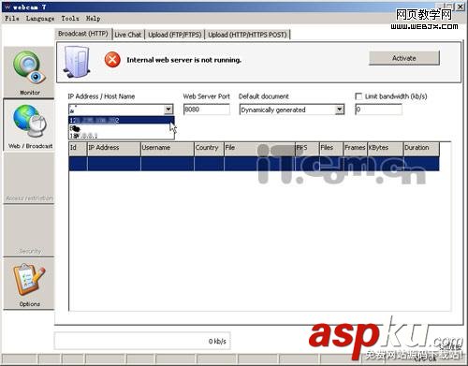Image resolution: width=468 pixels, height=366 pixels.
Task: Sort by the IP Address column header
Action: 113,148
